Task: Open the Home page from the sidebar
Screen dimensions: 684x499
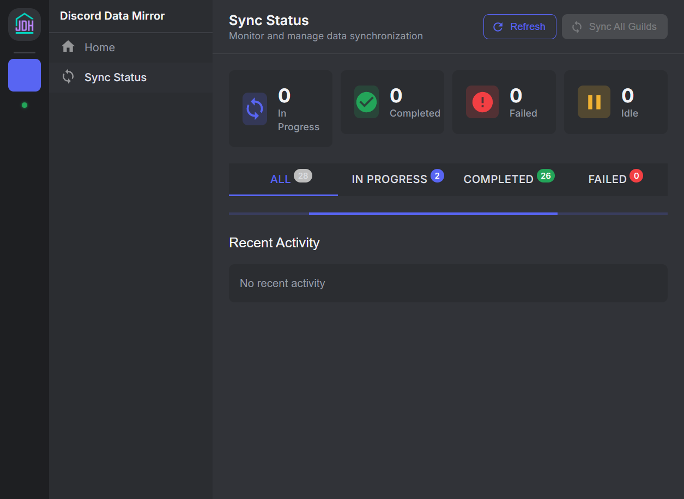Action: (x=100, y=47)
